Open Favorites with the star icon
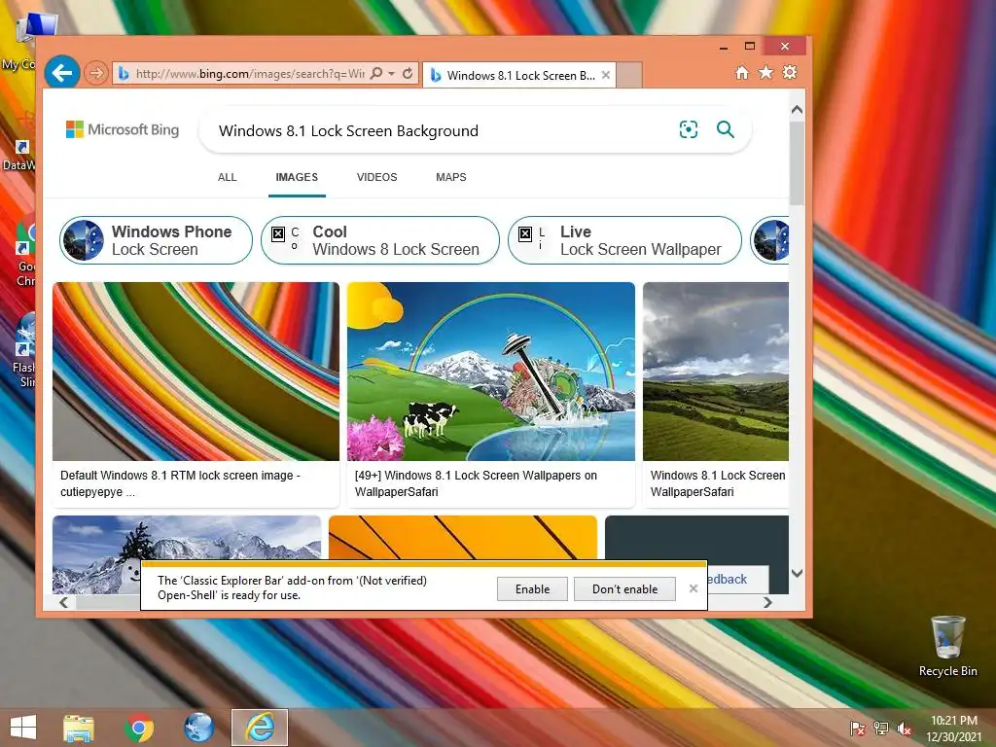Viewport: 996px width, 747px height. click(766, 72)
